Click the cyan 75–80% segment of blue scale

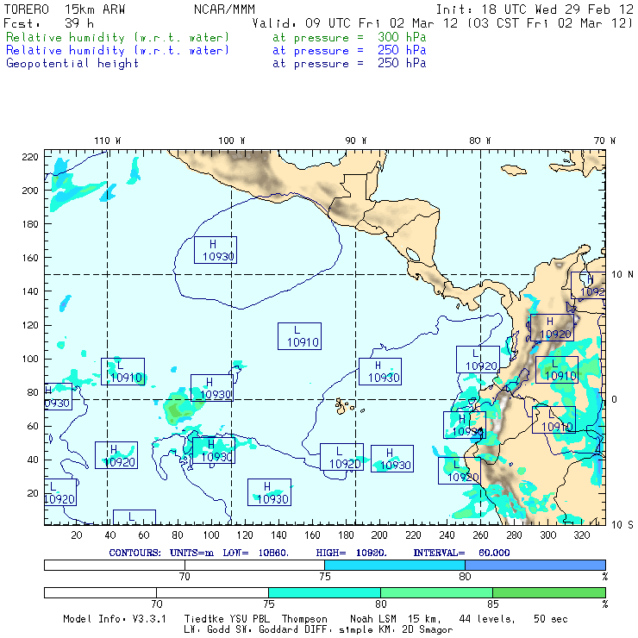[x=395, y=565]
